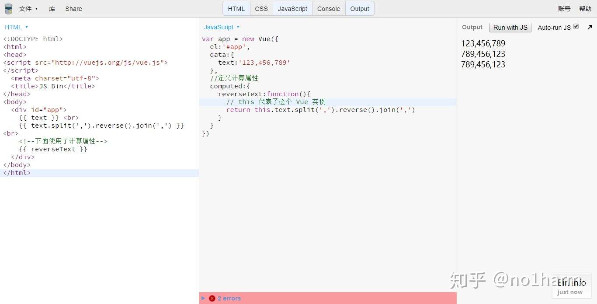Expand the errors list triangle

pyautogui.click(x=203, y=298)
